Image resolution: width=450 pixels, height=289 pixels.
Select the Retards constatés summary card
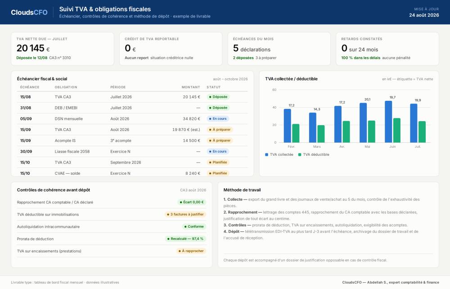coord(387,49)
